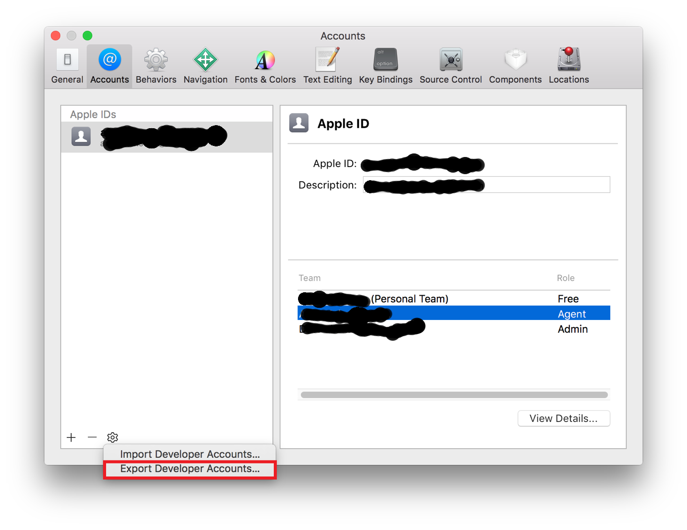Open the Behaviors gear pane

click(156, 66)
